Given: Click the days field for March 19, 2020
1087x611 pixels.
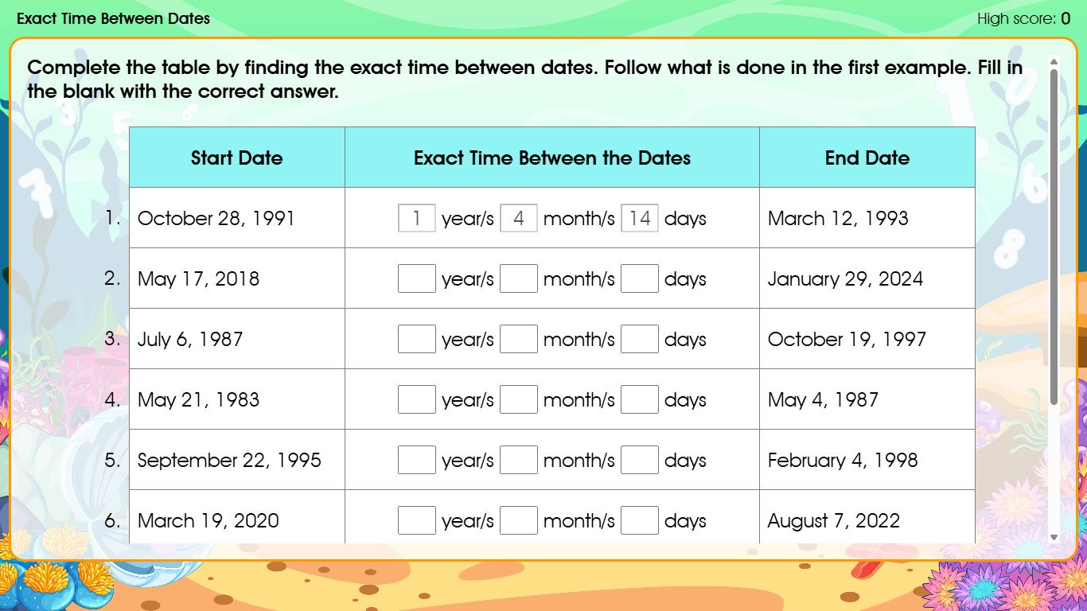Looking at the screenshot, I should coord(639,520).
